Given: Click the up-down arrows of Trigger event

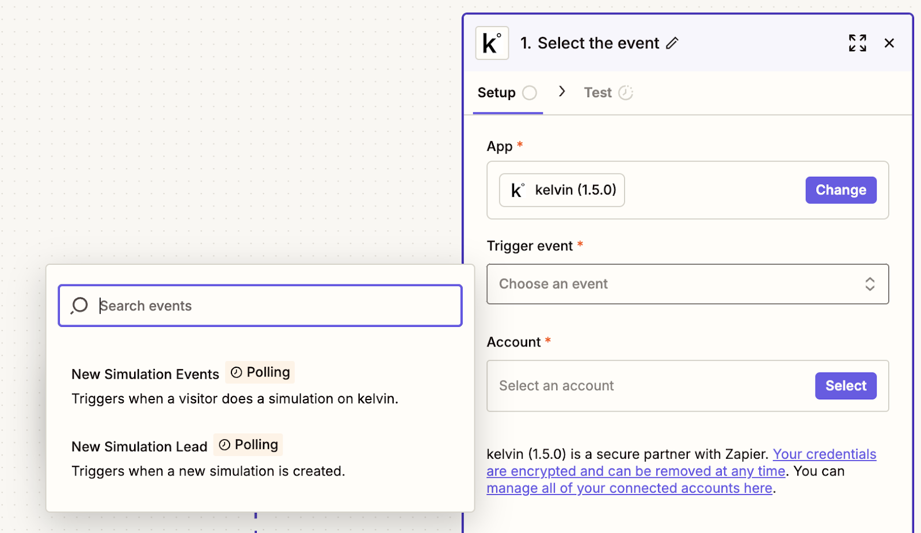Looking at the screenshot, I should pos(870,284).
